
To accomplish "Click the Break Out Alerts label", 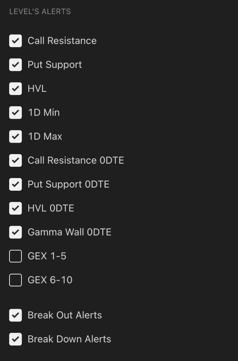I will pos(65,315).
